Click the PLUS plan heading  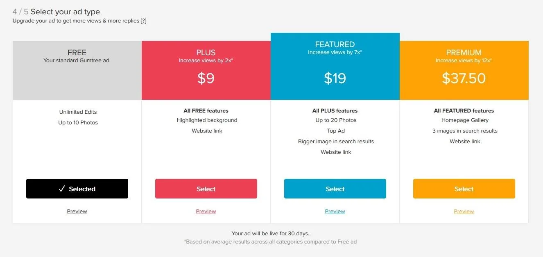[x=206, y=53]
